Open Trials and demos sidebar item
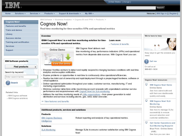Viewport: 182px width, 136px height. [x=21, y=30]
